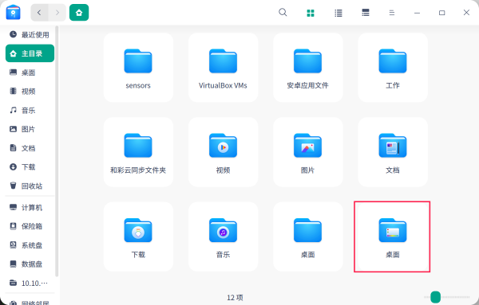
Task: Click the VirtualBox VMs name label
Action: [x=223, y=86]
